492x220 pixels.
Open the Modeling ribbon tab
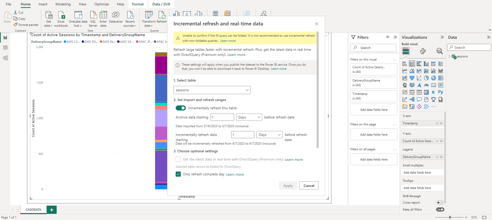click(x=63, y=4)
